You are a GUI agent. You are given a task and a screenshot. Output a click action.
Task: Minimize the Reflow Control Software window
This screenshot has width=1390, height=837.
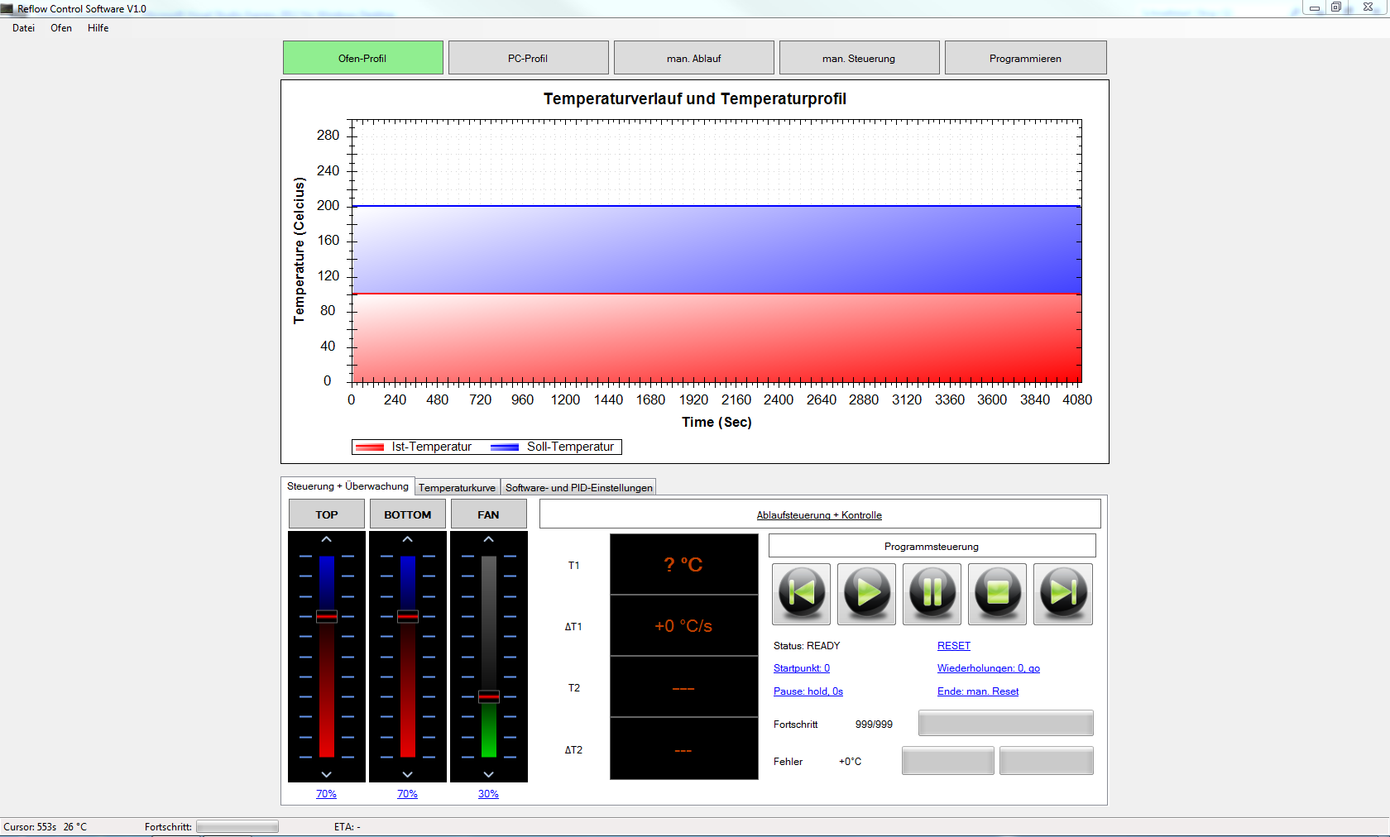(1314, 7)
